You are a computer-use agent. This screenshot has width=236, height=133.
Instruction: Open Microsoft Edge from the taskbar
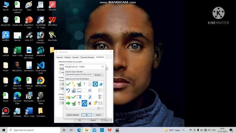[x=79, y=130]
